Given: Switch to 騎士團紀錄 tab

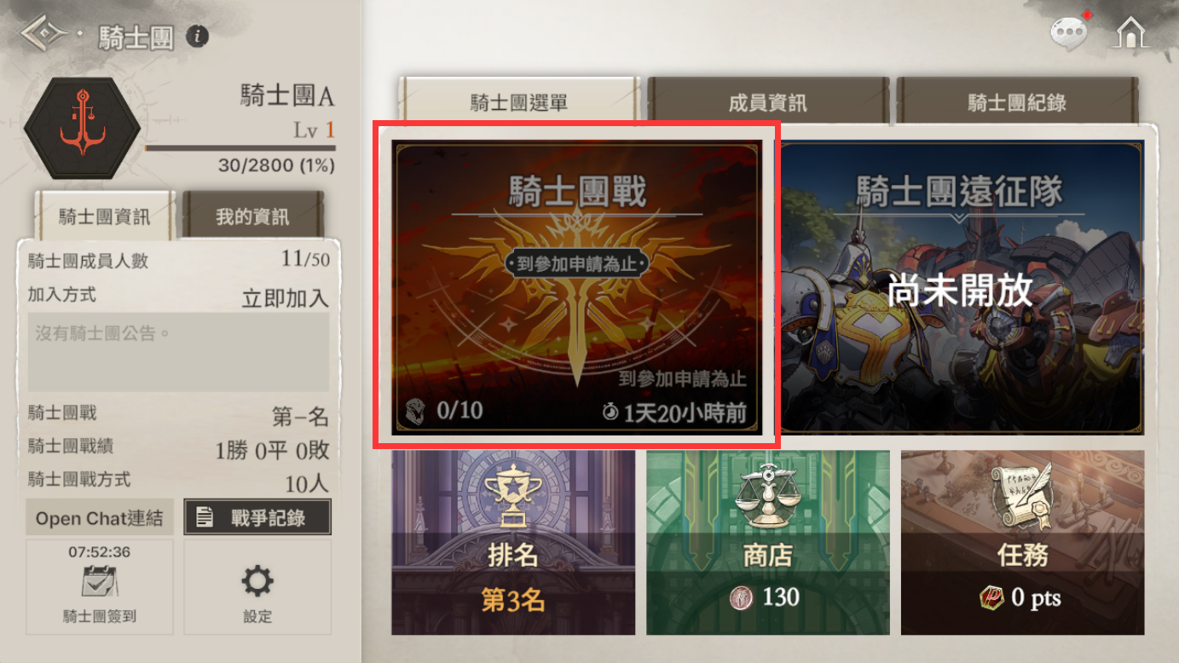Looking at the screenshot, I should tap(1017, 102).
